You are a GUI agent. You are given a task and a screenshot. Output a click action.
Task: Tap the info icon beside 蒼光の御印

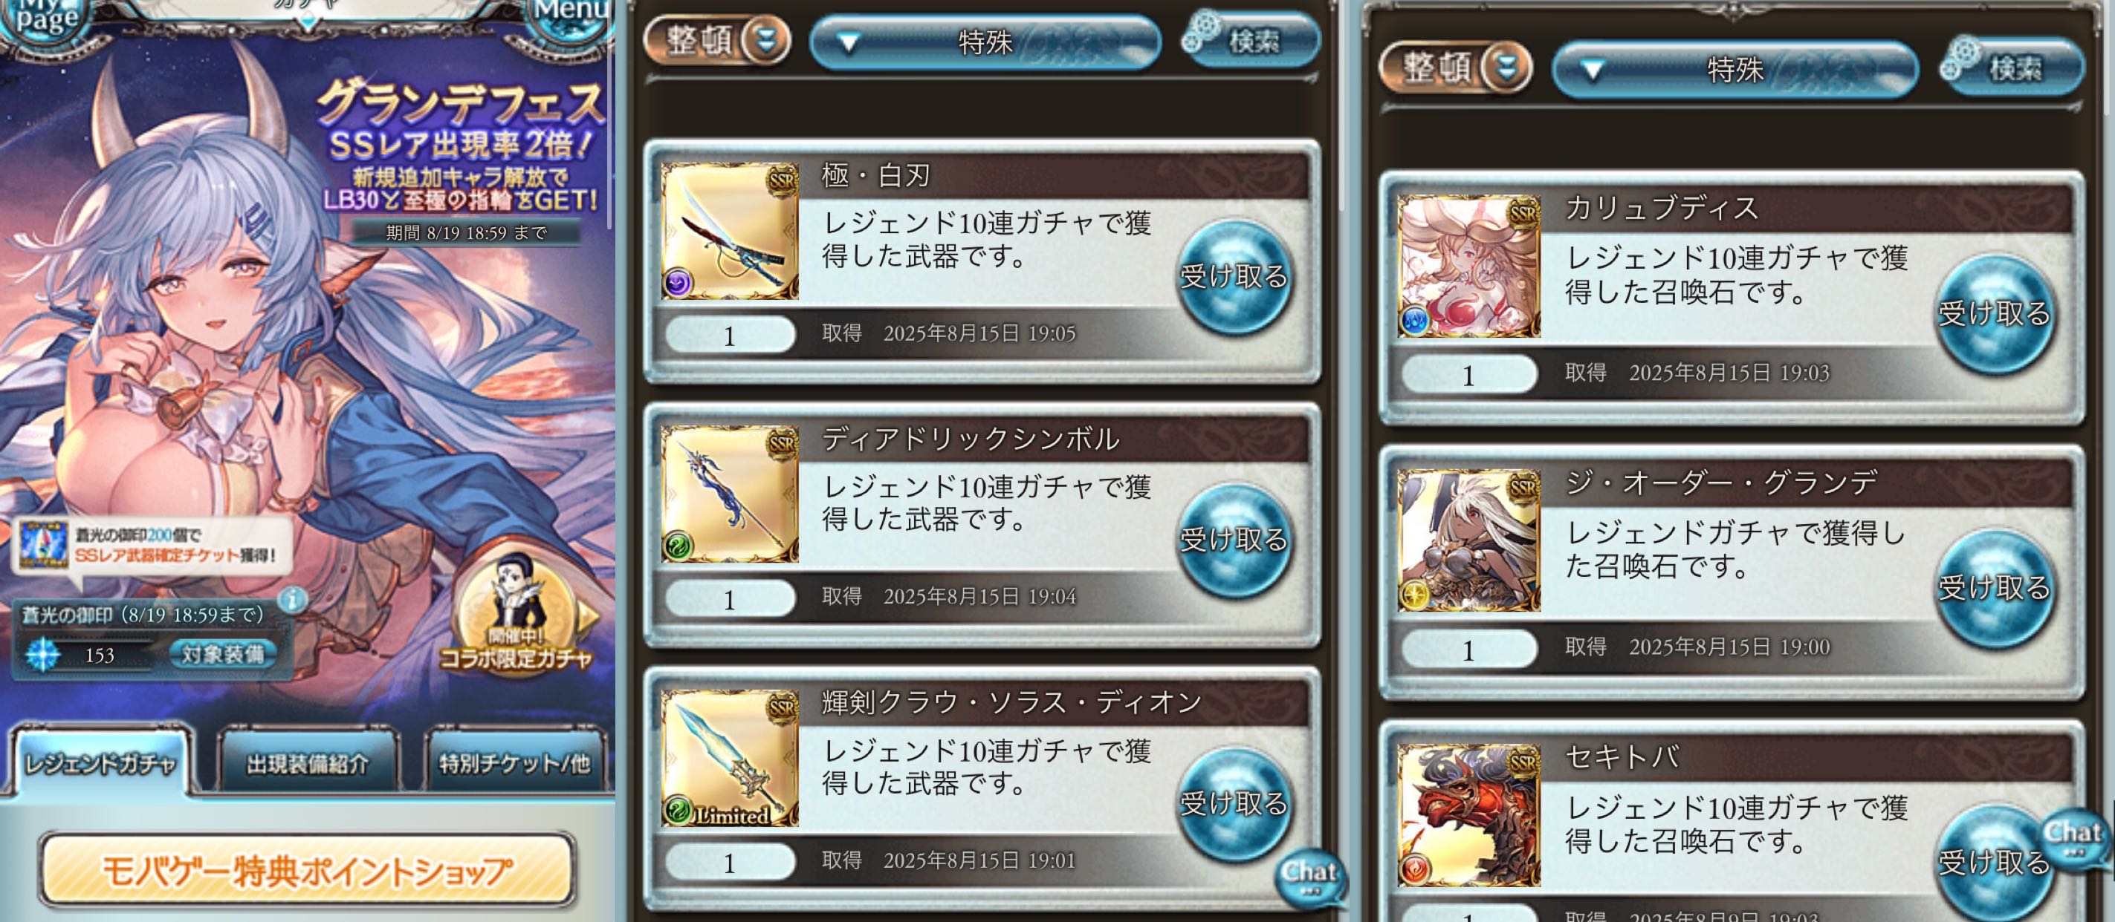click(291, 600)
